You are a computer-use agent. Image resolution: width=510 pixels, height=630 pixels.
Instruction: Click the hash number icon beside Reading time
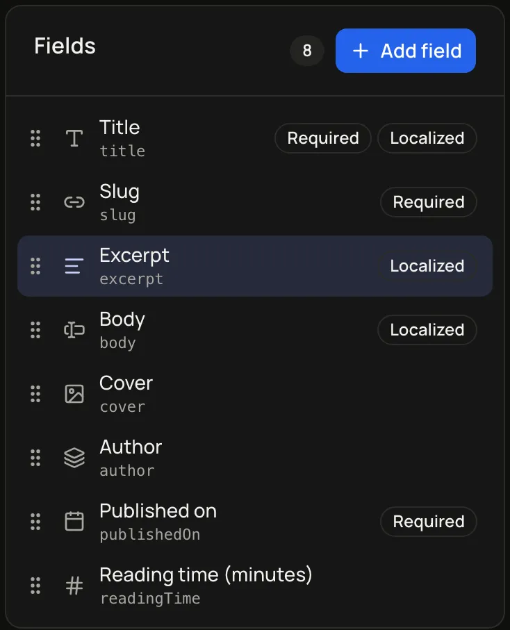[74, 586]
